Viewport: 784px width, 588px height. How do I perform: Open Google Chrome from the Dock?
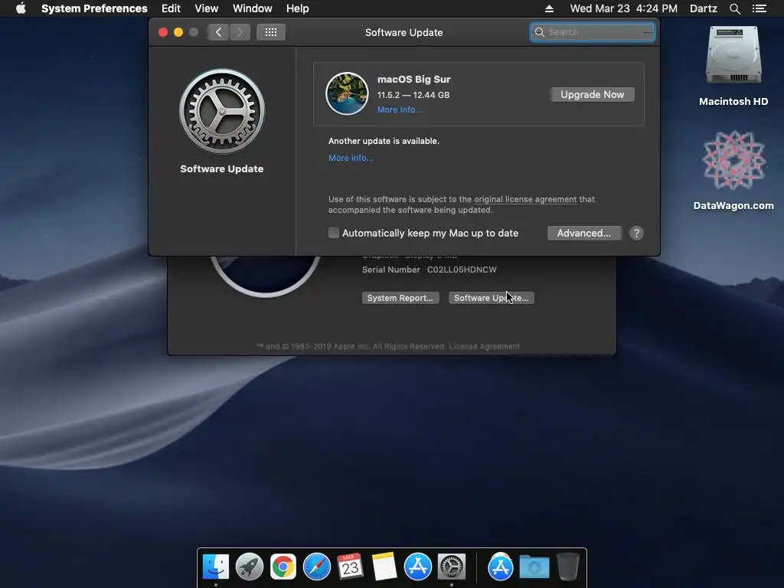[283, 567]
